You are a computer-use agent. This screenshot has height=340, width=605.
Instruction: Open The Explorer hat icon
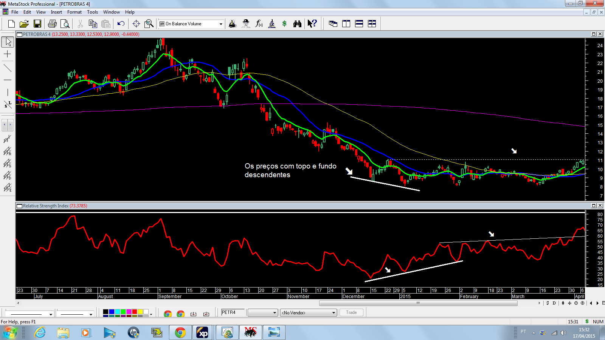pos(233,24)
